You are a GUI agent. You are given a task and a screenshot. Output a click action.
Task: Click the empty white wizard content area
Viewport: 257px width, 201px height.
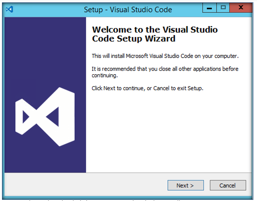point(169,131)
